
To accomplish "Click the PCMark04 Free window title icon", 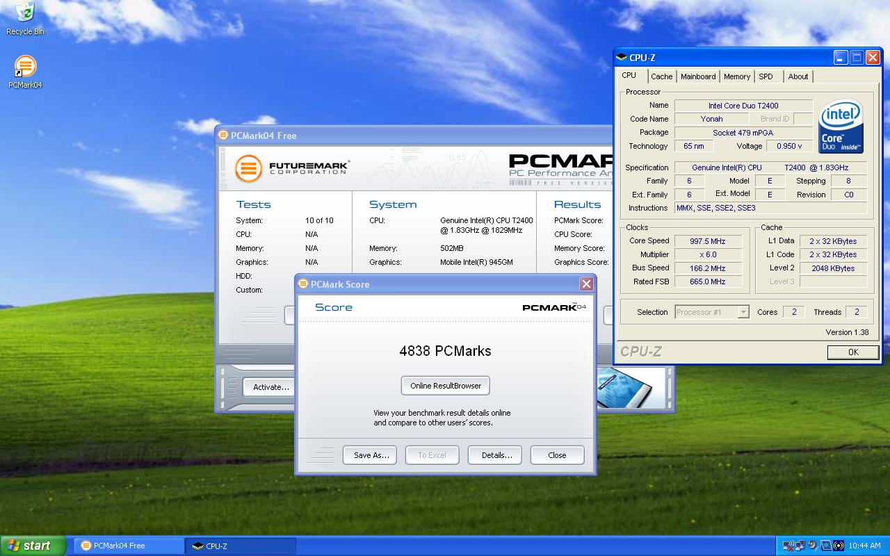I will tap(223, 136).
